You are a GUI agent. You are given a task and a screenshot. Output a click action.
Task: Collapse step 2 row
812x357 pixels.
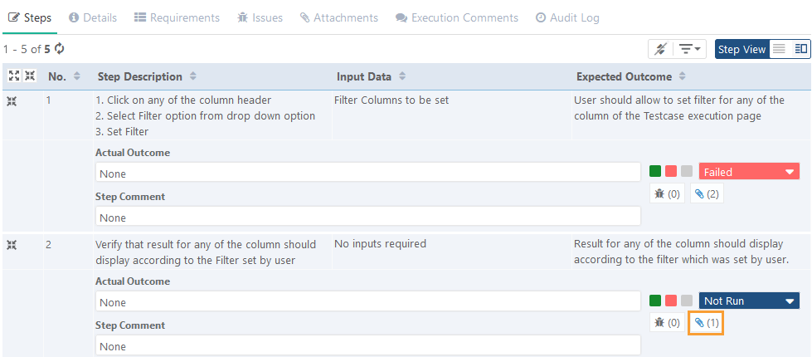(x=12, y=244)
